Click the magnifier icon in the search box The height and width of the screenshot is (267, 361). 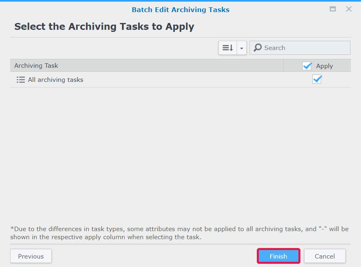258,48
